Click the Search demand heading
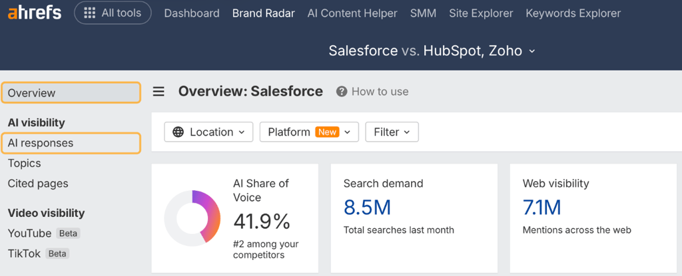This screenshot has width=682, height=276. (383, 184)
